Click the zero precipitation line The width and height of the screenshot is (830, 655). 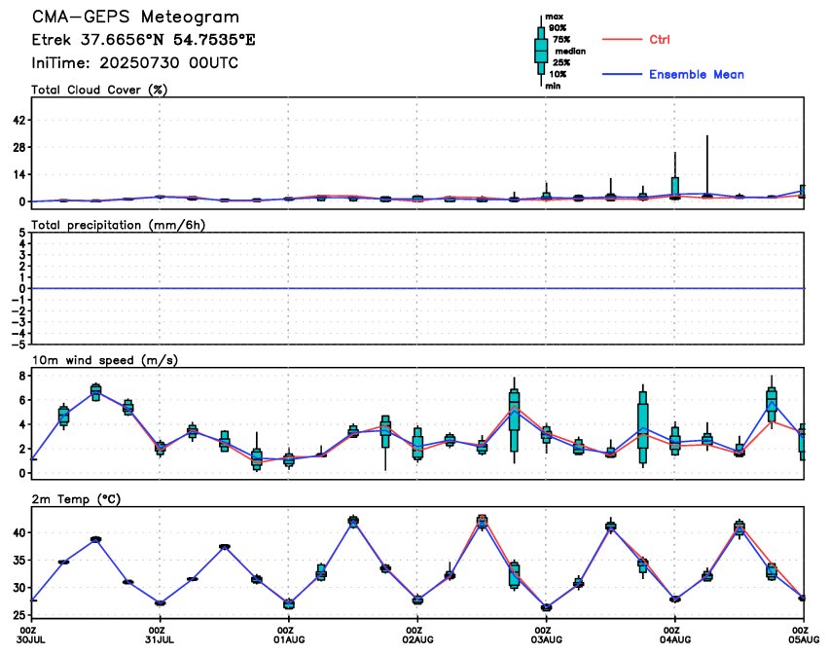tap(417, 289)
